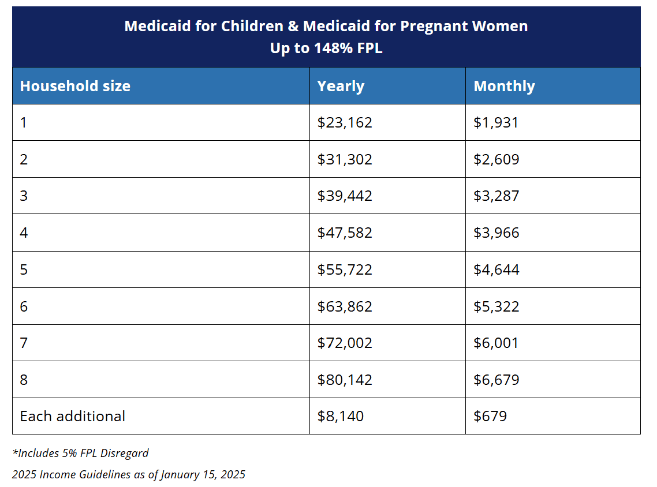The height and width of the screenshot is (487, 657).
Task: Click the 5% FPL Disregard footnote
Action: tap(80, 453)
